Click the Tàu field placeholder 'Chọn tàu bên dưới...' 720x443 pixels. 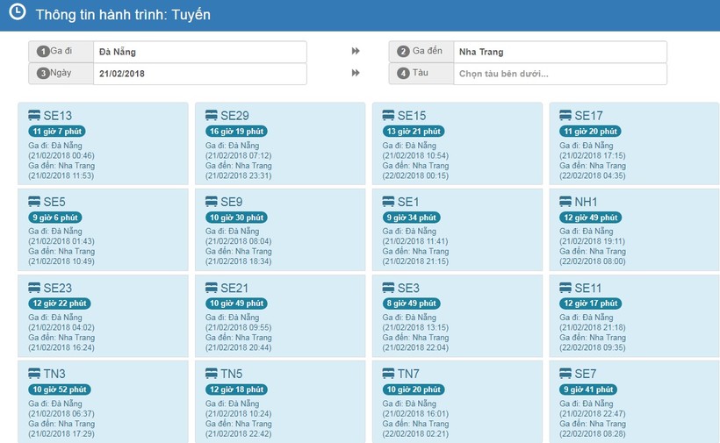click(559, 74)
